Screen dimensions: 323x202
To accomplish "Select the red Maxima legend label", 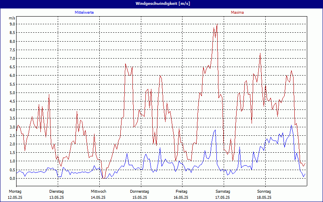I will pyautogui.click(x=237, y=13).
